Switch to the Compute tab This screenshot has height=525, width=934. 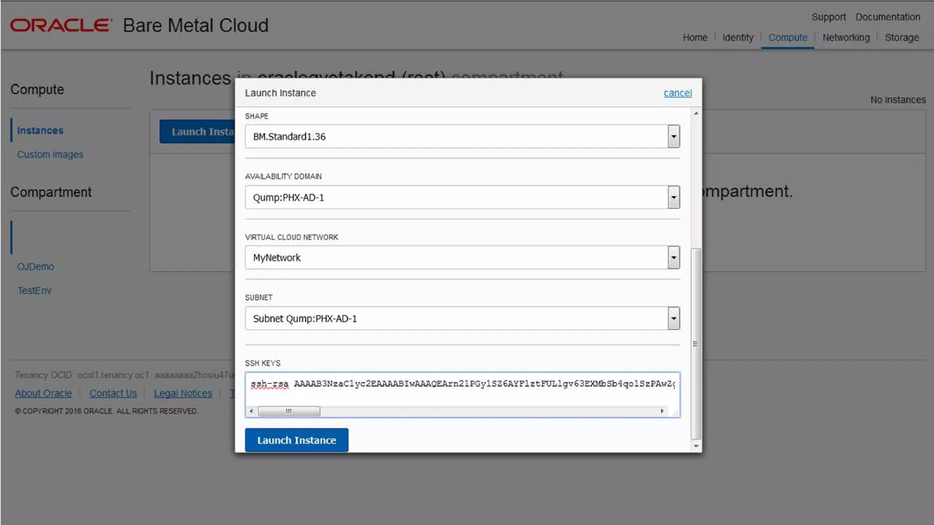point(788,38)
